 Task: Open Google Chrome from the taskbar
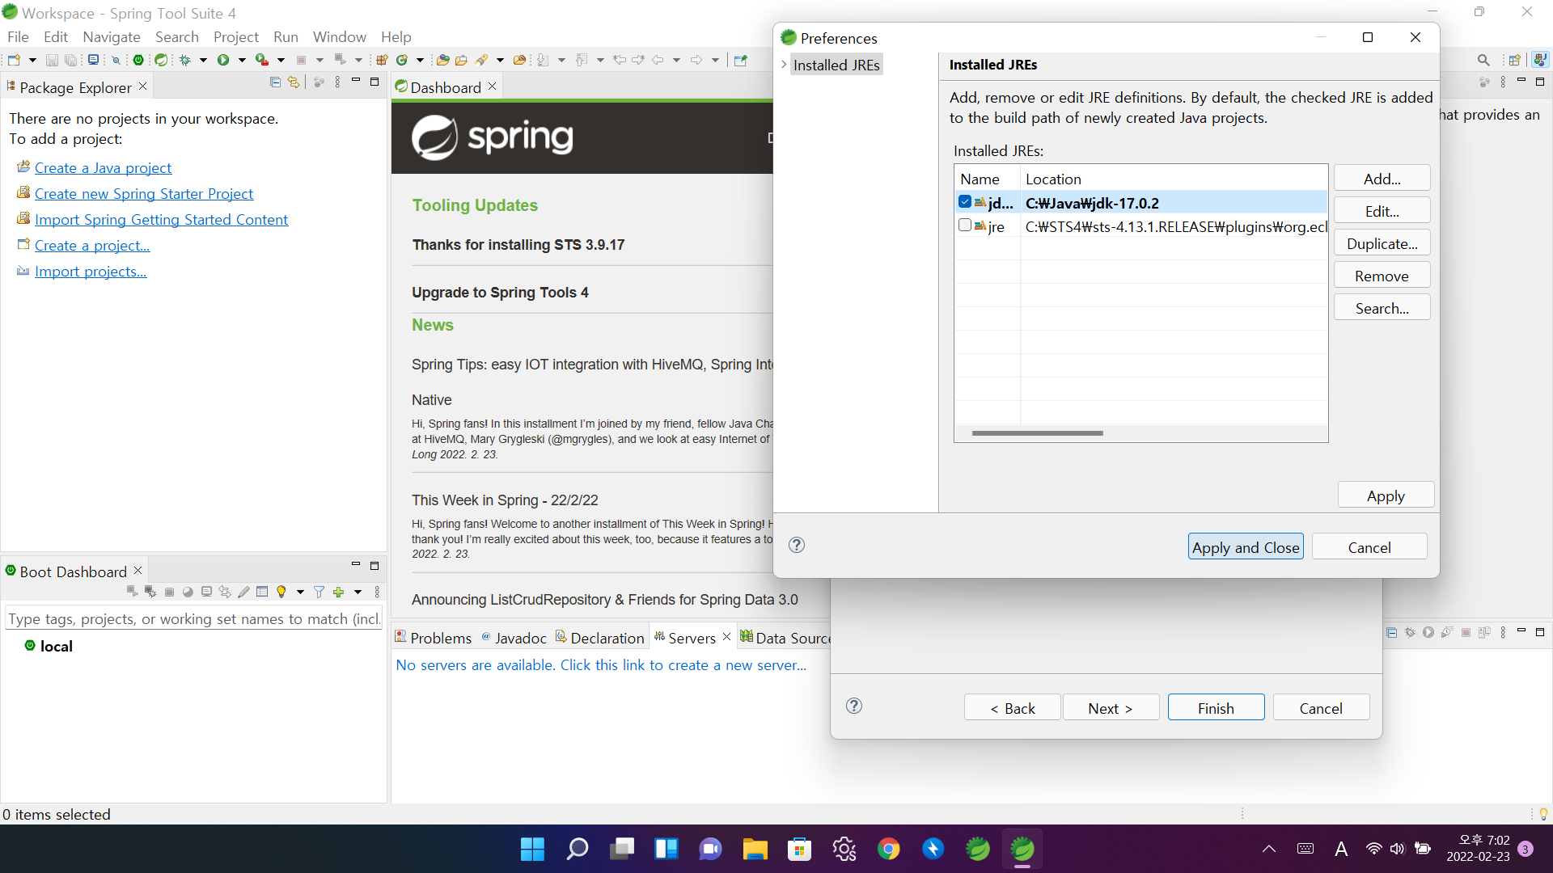[x=888, y=849]
